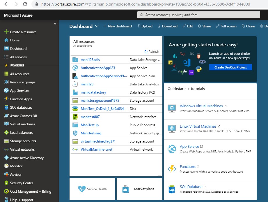Click the Cost Management + Billing icon
The width and height of the screenshot is (268, 202).
[6, 191]
